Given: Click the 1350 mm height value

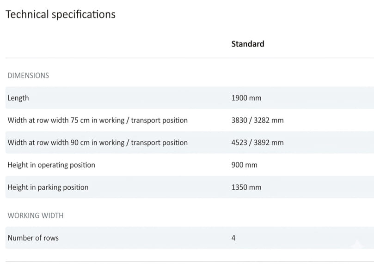Looking at the screenshot, I should pos(246,187).
